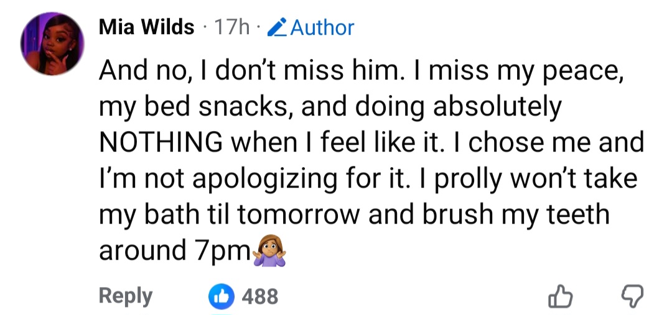The image size is (672, 315).
Task: Click the 17h timestamp
Action: (x=231, y=27)
